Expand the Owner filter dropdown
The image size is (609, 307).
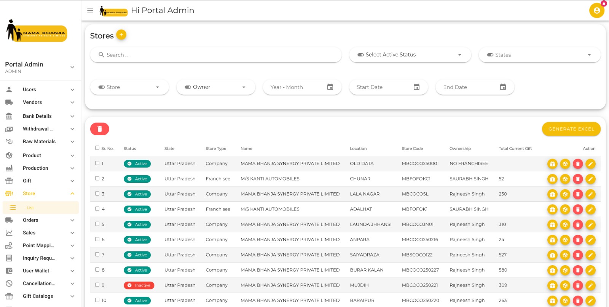coord(215,87)
